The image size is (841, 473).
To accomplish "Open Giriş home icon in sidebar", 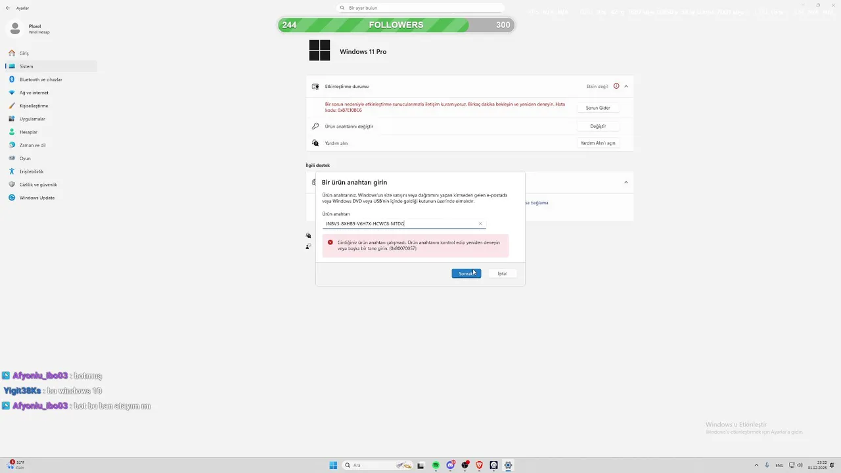I will coord(12,53).
